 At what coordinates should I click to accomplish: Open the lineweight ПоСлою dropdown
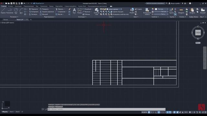tap(161, 12)
